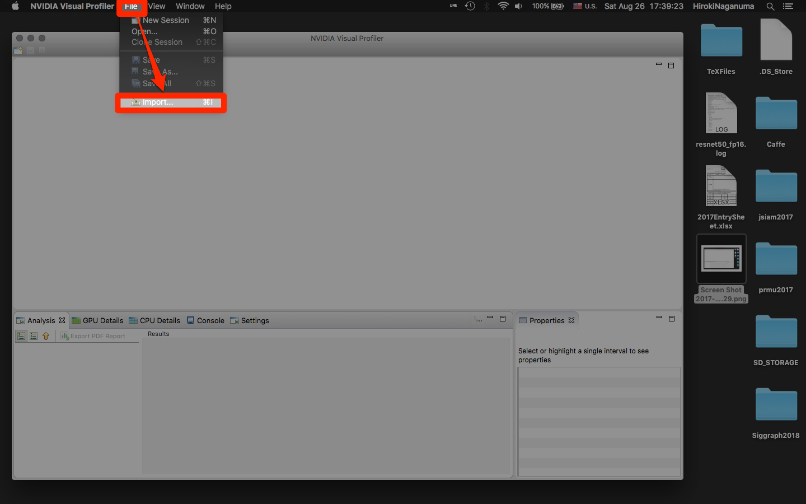
Task: Click the up-arrow icon in the Analysis toolbar
Action: pyautogui.click(x=45, y=336)
